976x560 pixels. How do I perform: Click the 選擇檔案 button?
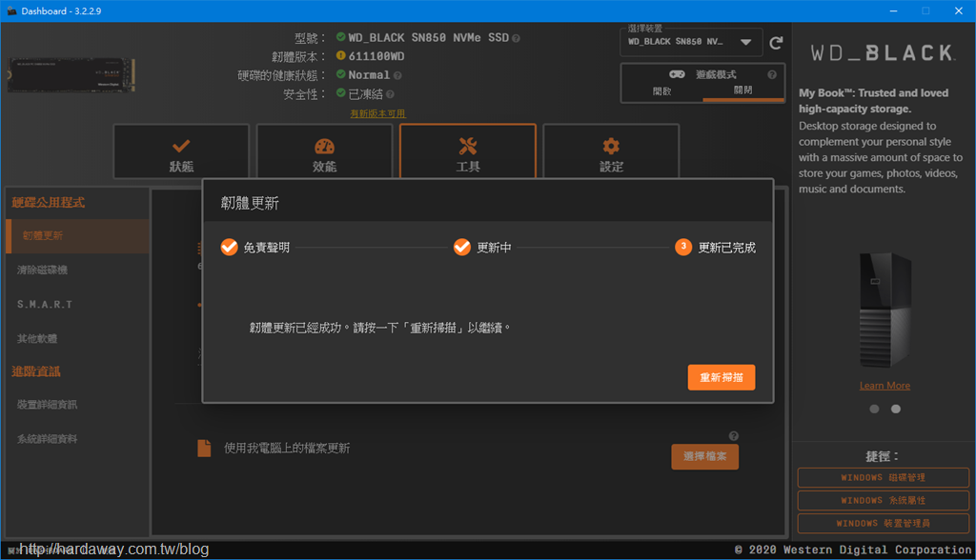point(704,456)
